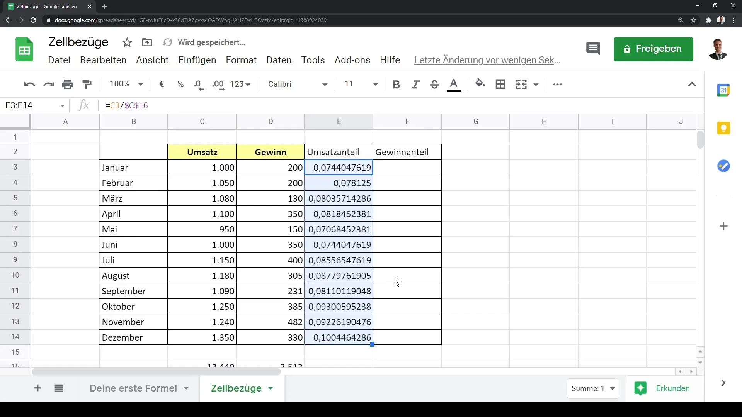Open the text color picker
Screen dimensions: 742x417
(x=454, y=85)
